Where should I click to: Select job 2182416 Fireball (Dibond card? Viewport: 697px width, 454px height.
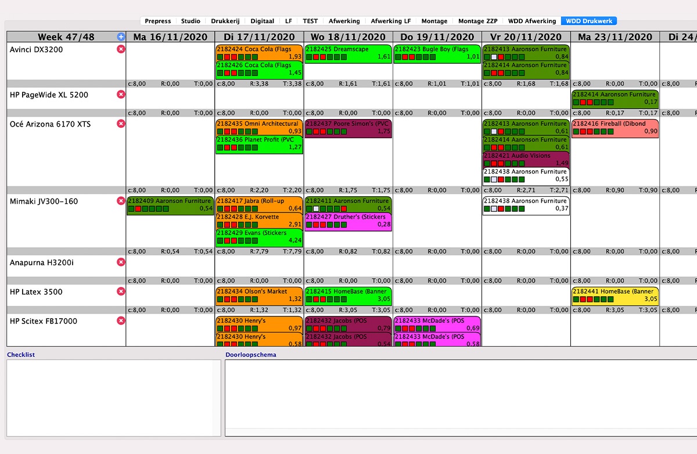615,128
